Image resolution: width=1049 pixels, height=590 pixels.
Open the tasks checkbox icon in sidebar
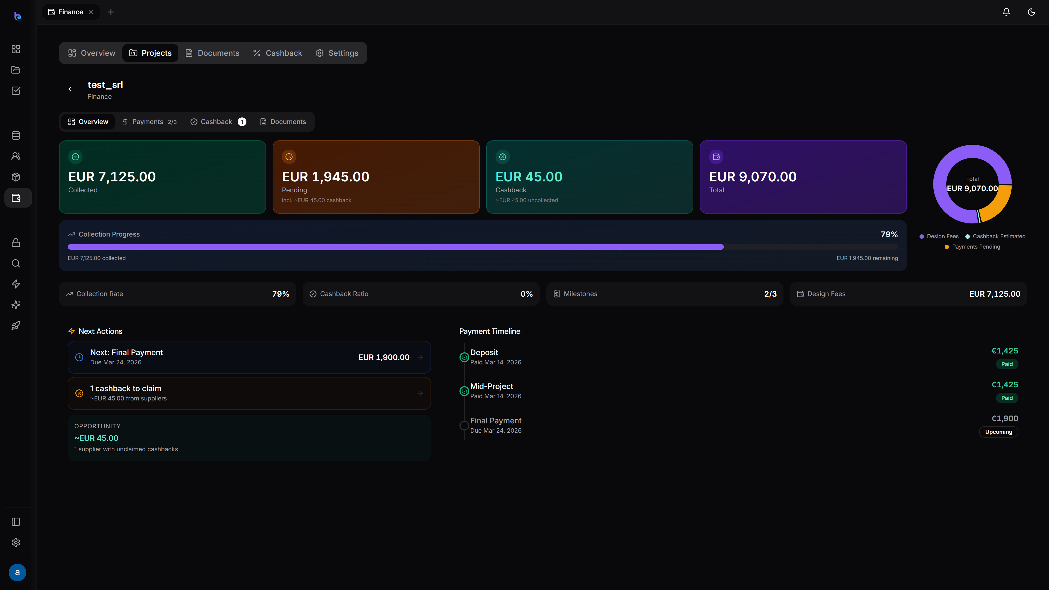(16, 90)
